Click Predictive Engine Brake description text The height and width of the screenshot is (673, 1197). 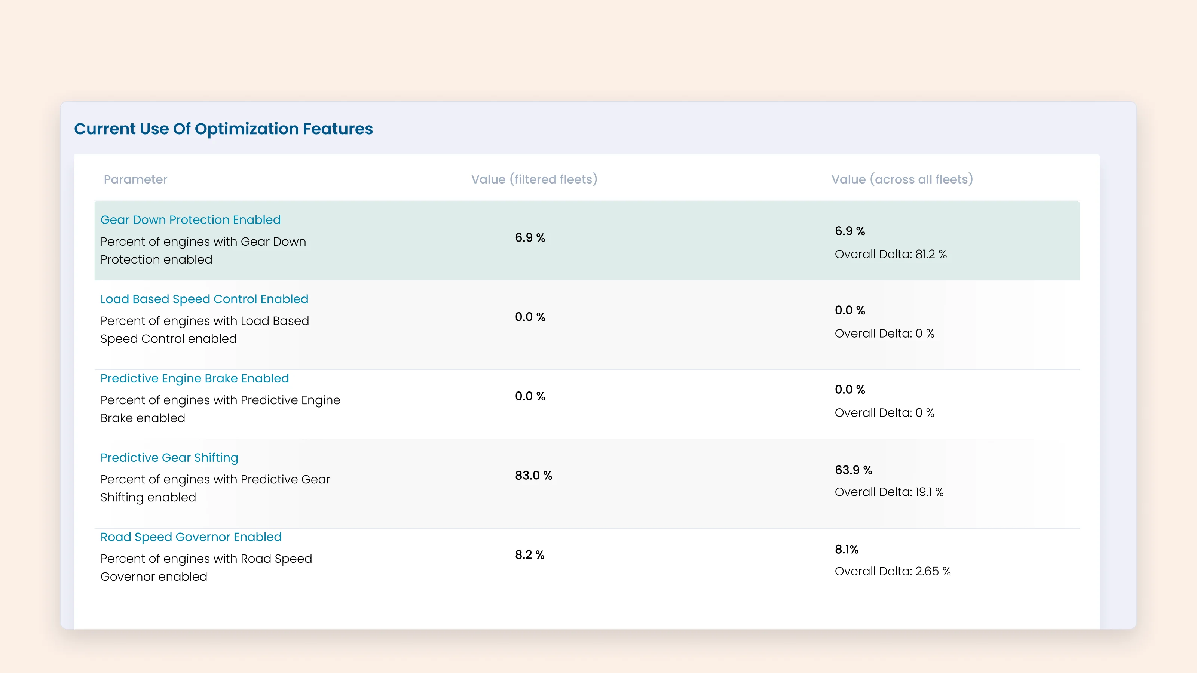point(220,409)
